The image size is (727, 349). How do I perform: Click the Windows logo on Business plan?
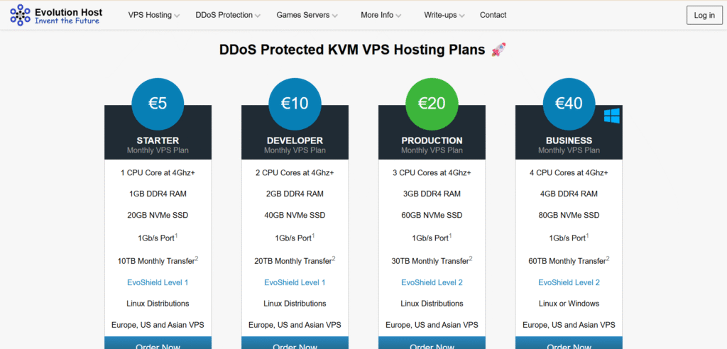point(612,116)
